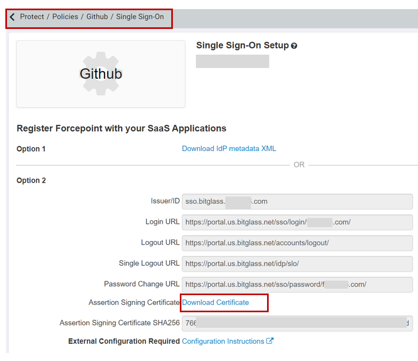Open the Configuration Instructions link
The height and width of the screenshot is (361, 418).
[x=223, y=341]
